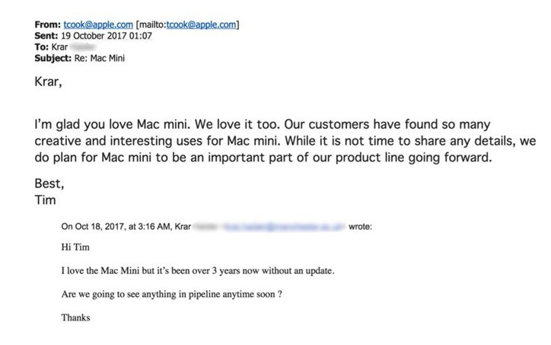Click the quoted sign-off "Thanks"

coord(76,318)
